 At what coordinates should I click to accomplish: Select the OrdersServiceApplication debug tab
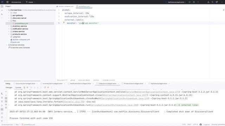point(107,84)
